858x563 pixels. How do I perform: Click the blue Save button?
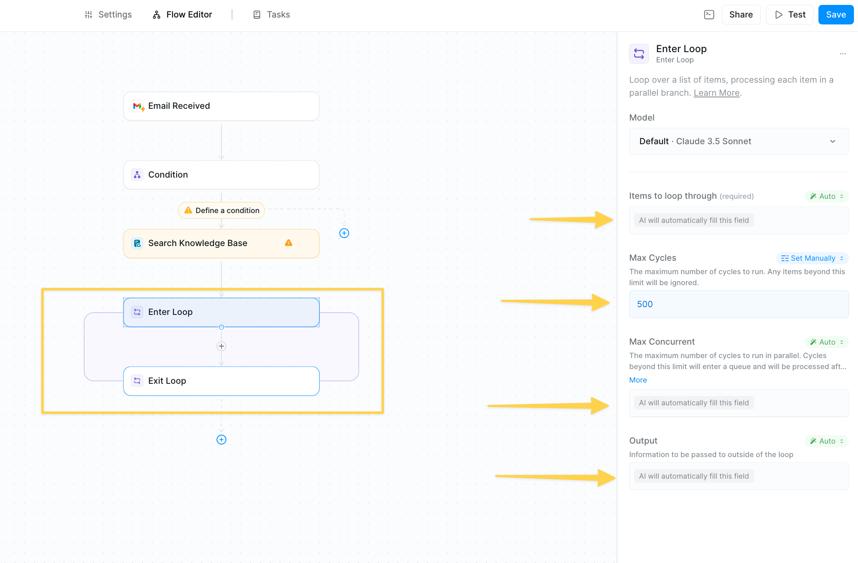[x=836, y=15]
